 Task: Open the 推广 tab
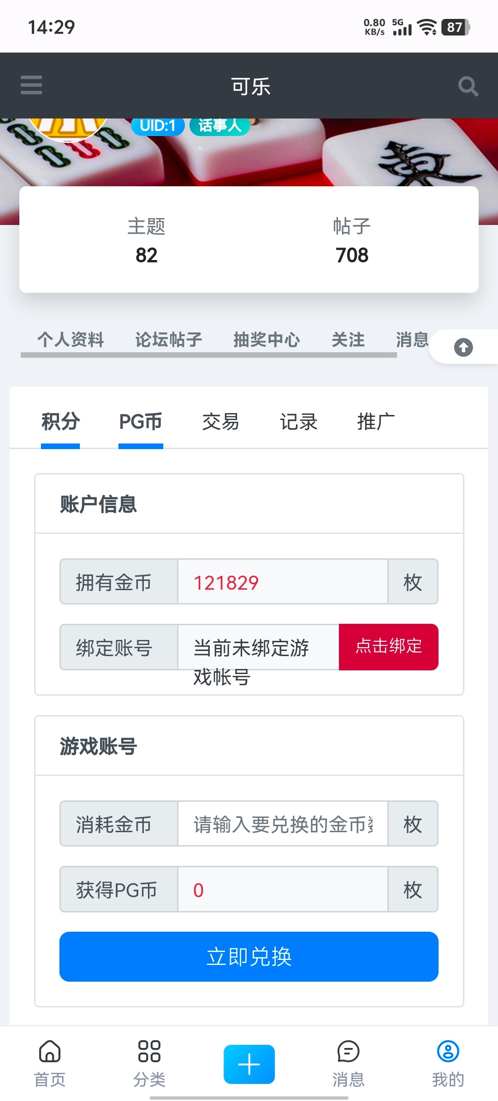376,422
